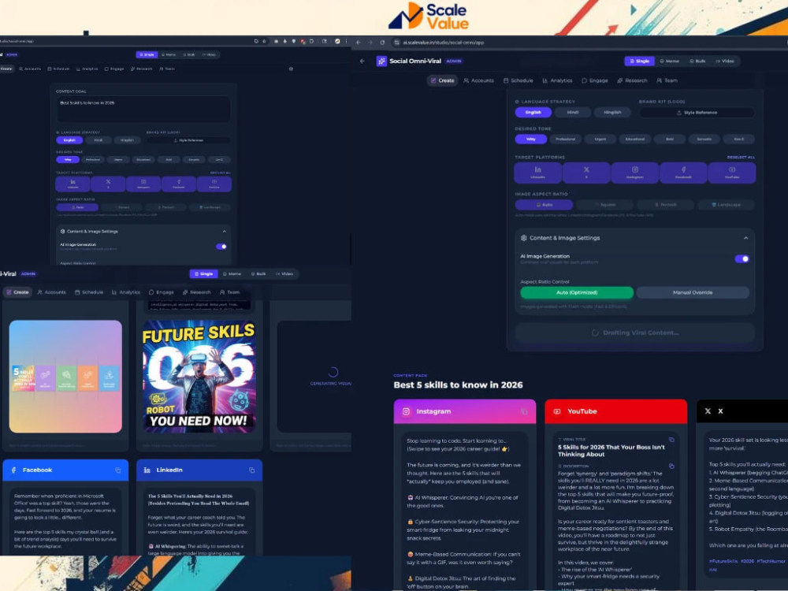Click the settings gear icon in top-left window
This screenshot has height=591, width=788.
click(291, 69)
